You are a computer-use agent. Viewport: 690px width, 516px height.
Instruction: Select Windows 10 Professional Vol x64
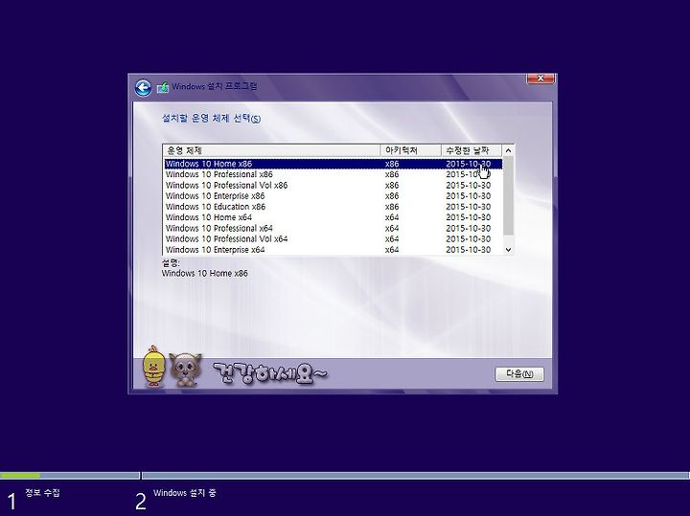coord(333,239)
